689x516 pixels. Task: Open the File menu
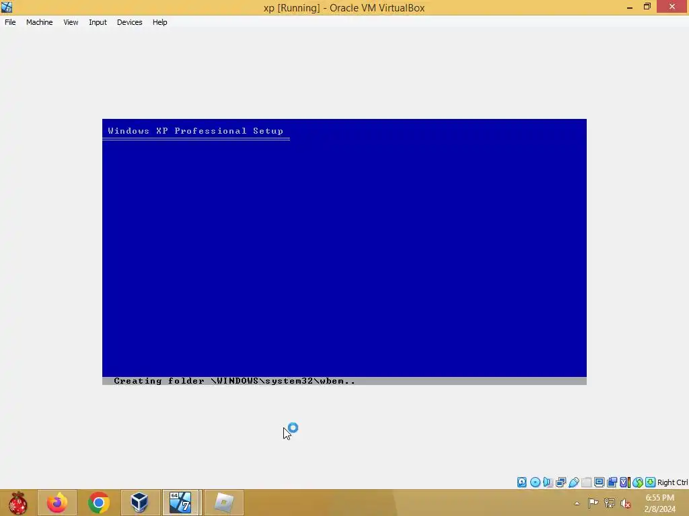[10, 22]
